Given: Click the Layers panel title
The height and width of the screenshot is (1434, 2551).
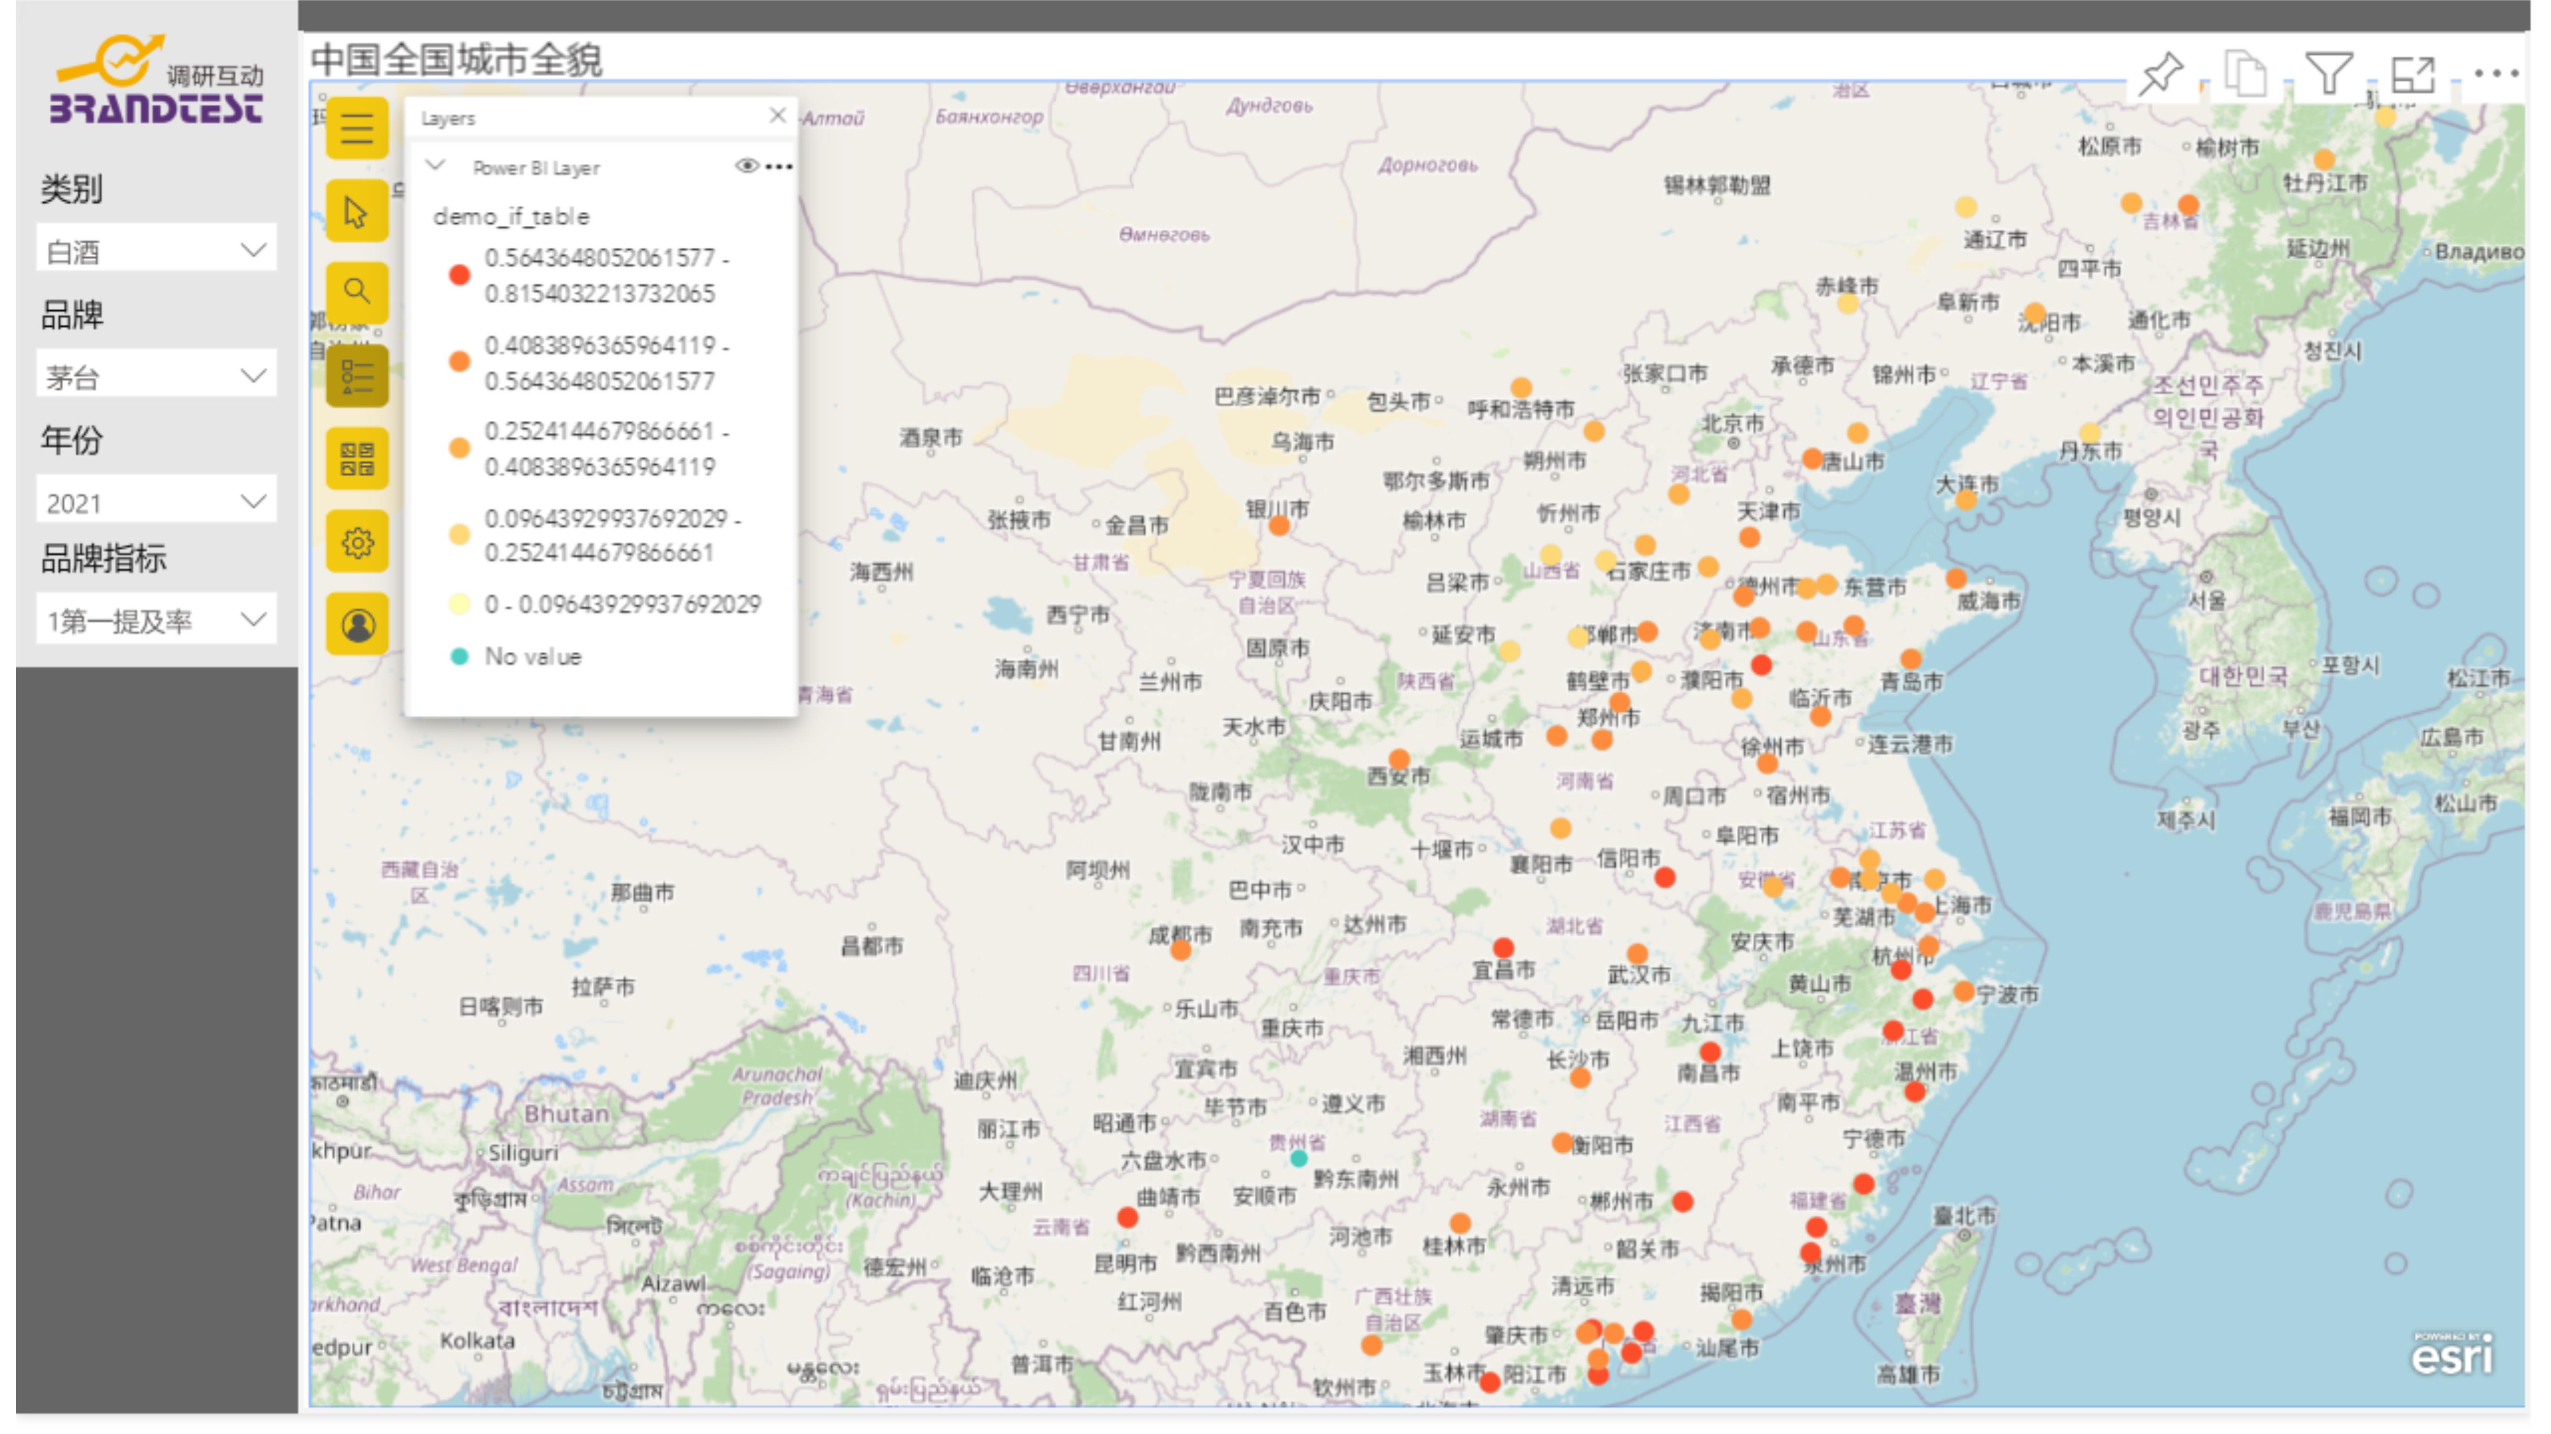Looking at the screenshot, I should (x=448, y=119).
